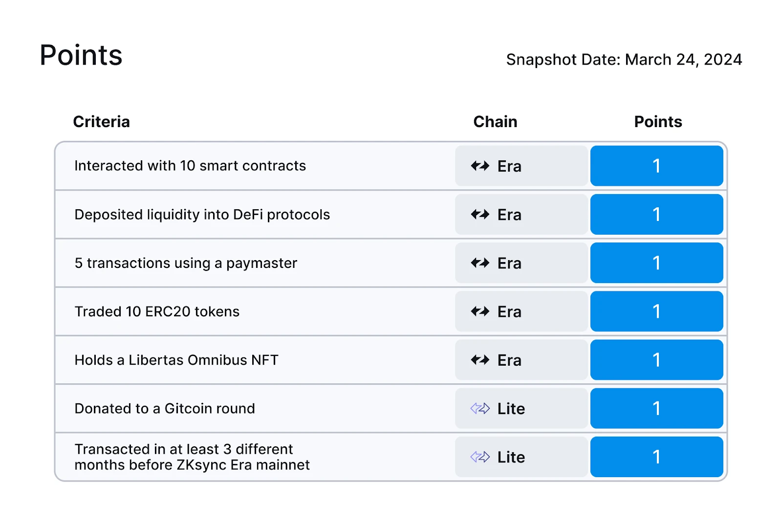This screenshot has width=782, height=528.
Task: Click 'Interacted with 10 smart contracts' text
Action: pyautogui.click(x=190, y=166)
